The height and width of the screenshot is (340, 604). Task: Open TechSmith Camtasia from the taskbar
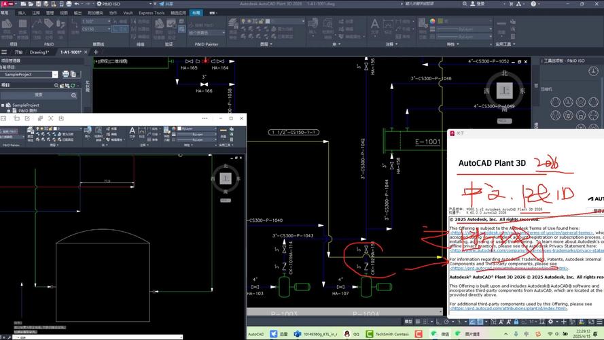point(387,334)
